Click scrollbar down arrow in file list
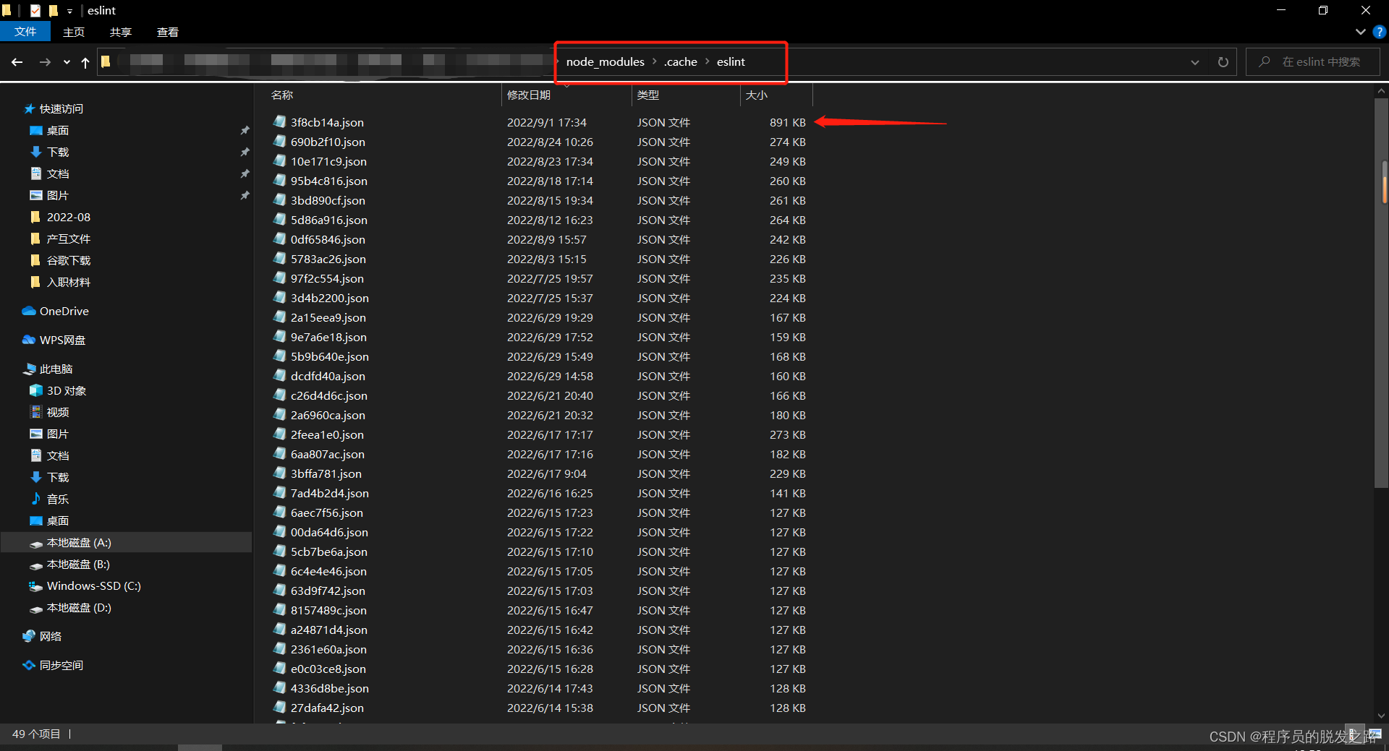 coord(1381,716)
